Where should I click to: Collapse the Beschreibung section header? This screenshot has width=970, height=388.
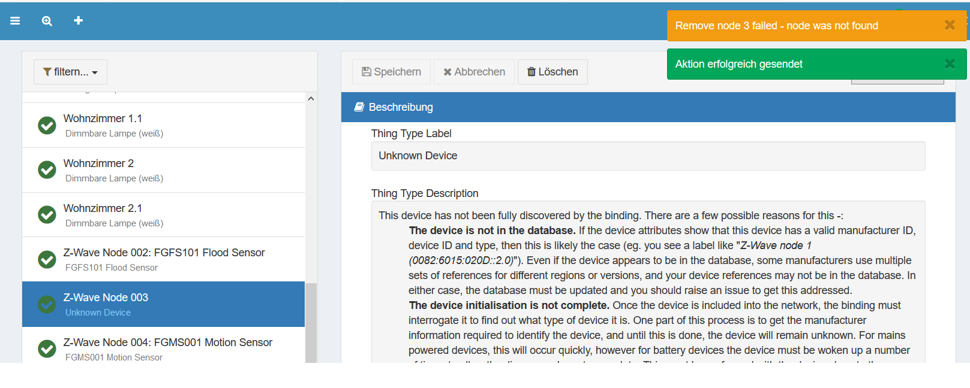648,107
